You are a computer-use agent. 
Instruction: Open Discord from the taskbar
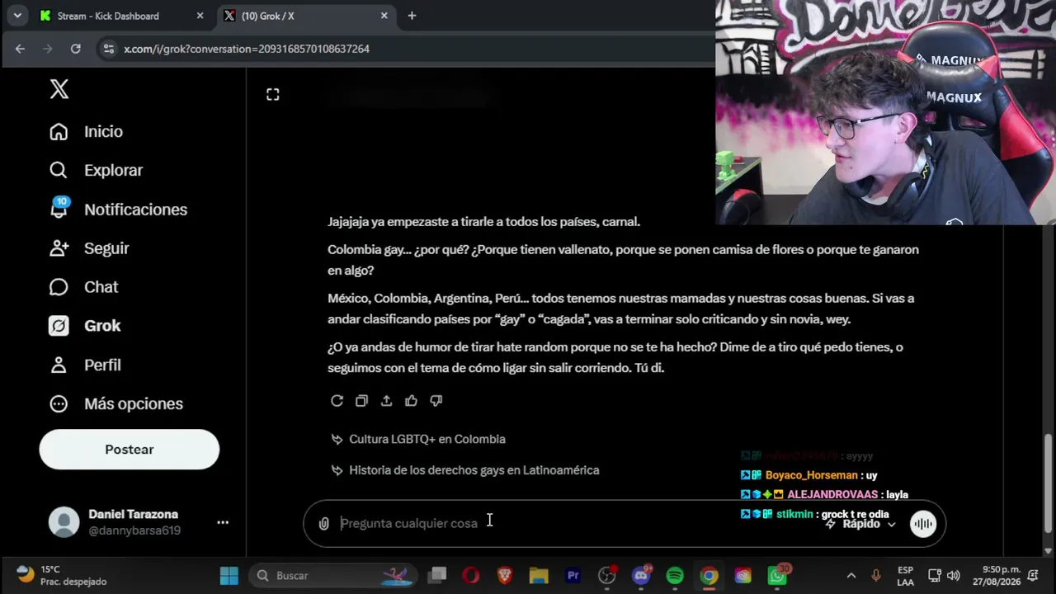pyautogui.click(x=641, y=576)
